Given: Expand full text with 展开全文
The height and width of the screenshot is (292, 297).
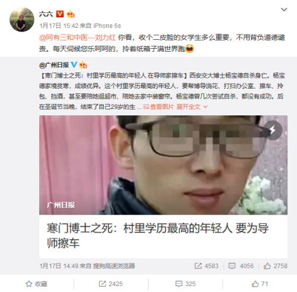Looking at the screenshot, I should (192, 107).
